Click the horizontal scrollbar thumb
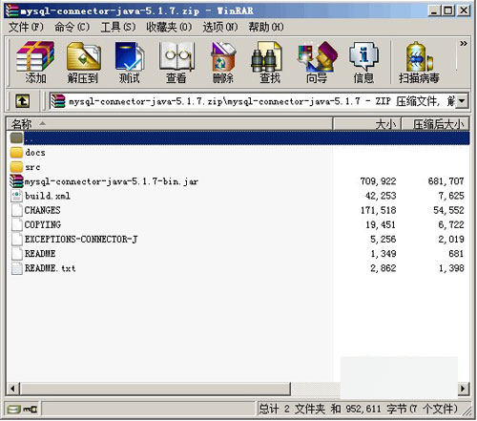 coord(156,389)
